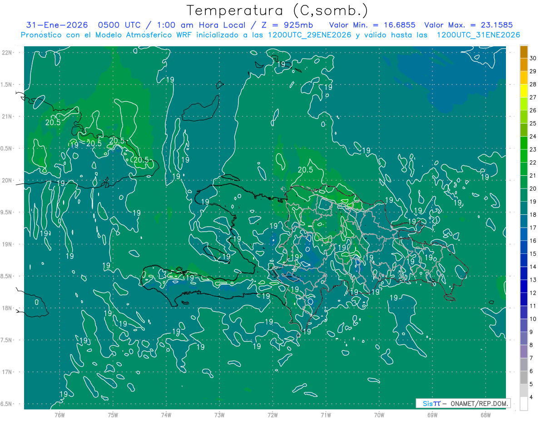This screenshot has width=545, height=421.
Task: Click colorbar label 11
Action: click(x=533, y=306)
